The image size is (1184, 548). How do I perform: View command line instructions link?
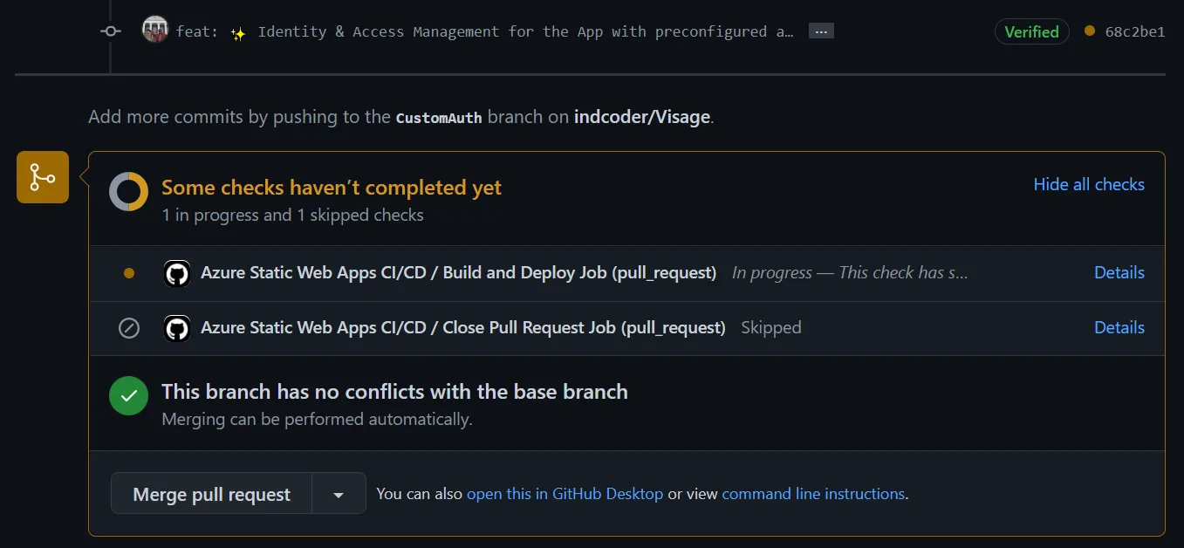[x=813, y=494]
